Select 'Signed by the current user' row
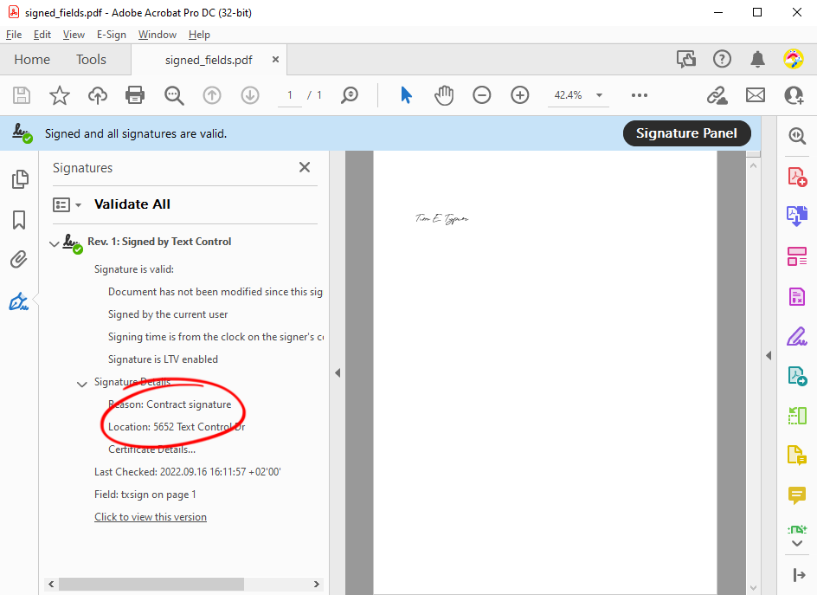This screenshot has width=817, height=595. point(168,314)
